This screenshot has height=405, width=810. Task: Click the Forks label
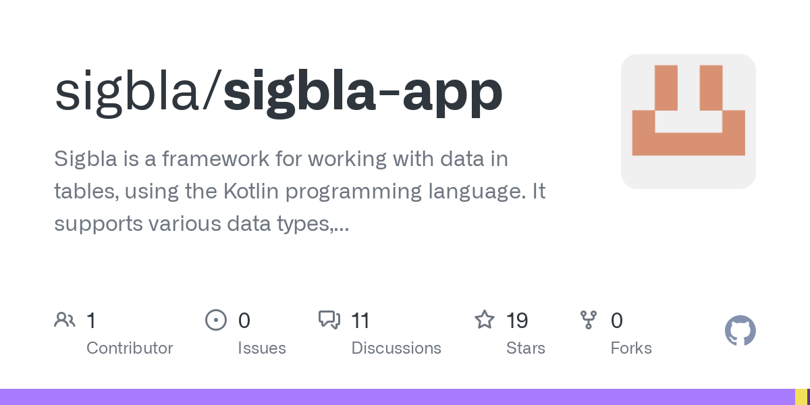pyautogui.click(x=630, y=348)
